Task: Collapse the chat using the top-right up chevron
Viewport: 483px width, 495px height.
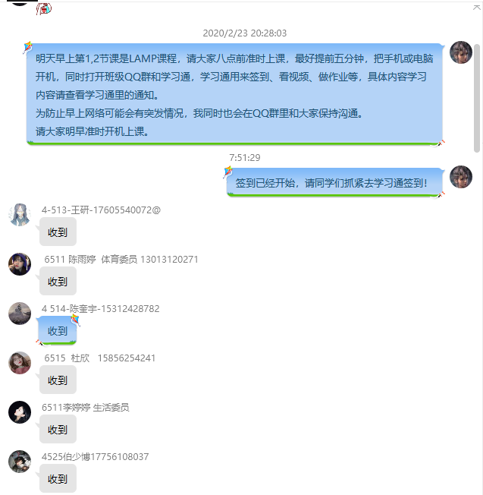Action: (x=477, y=8)
